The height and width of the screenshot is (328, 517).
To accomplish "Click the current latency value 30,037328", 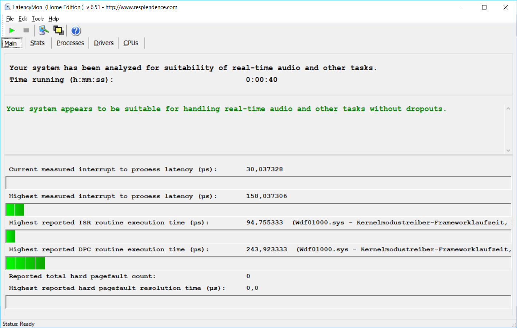I will pos(264,169).
